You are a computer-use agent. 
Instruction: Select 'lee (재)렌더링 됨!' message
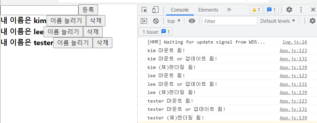172,93
